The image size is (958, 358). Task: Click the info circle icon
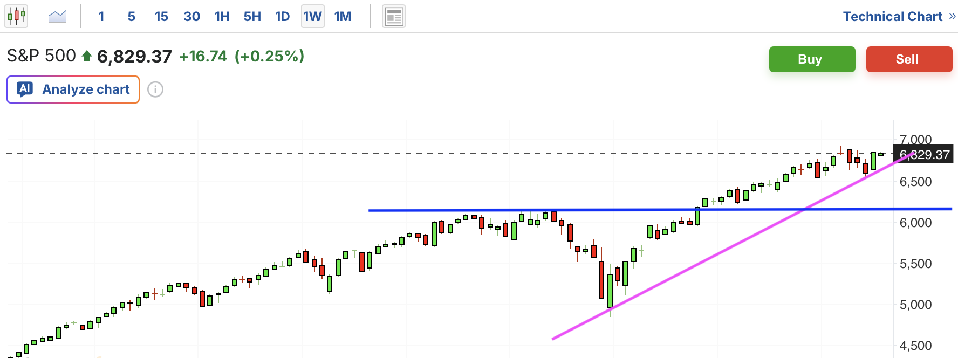155,89
